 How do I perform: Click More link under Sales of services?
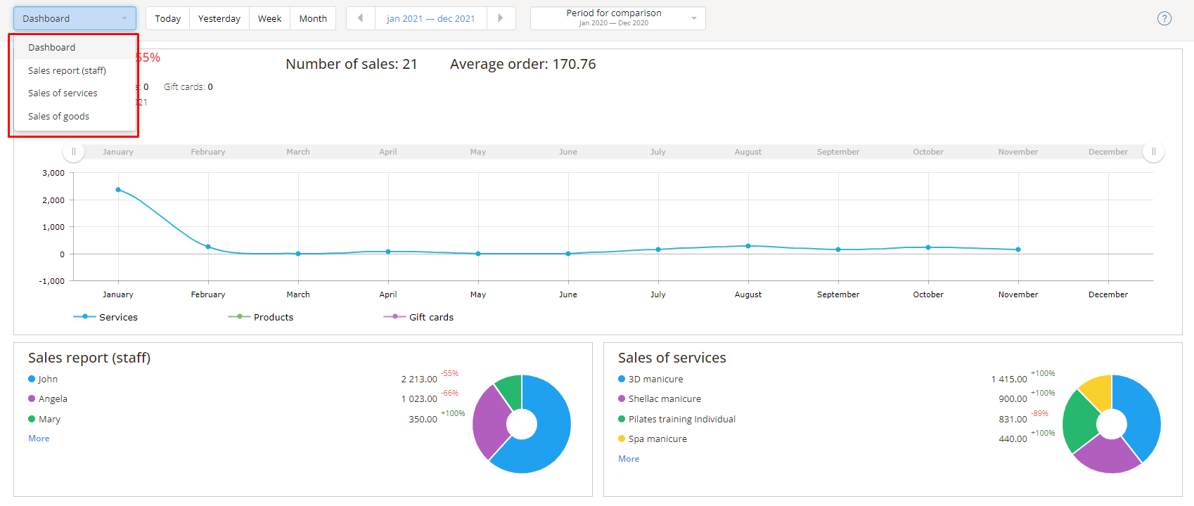(x=629, y=459)
